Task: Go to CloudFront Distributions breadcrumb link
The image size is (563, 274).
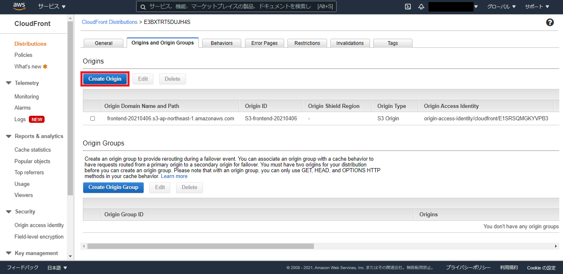Action: pos(110,22)
